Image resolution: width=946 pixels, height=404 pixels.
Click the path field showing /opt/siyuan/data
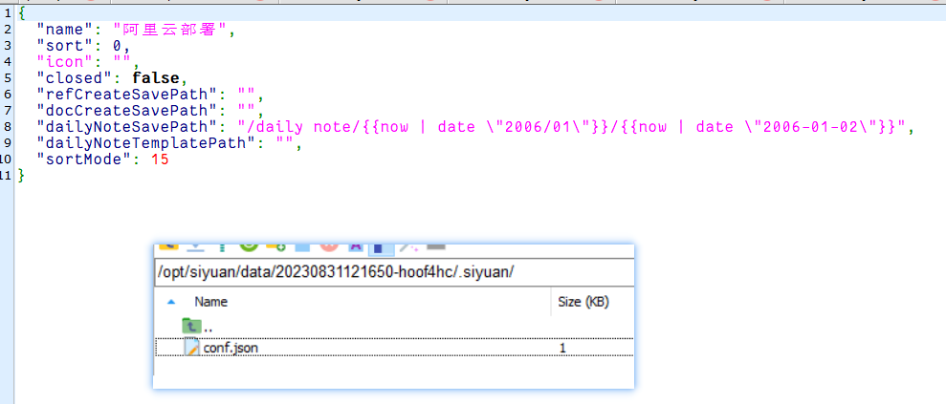pos(394,271)
